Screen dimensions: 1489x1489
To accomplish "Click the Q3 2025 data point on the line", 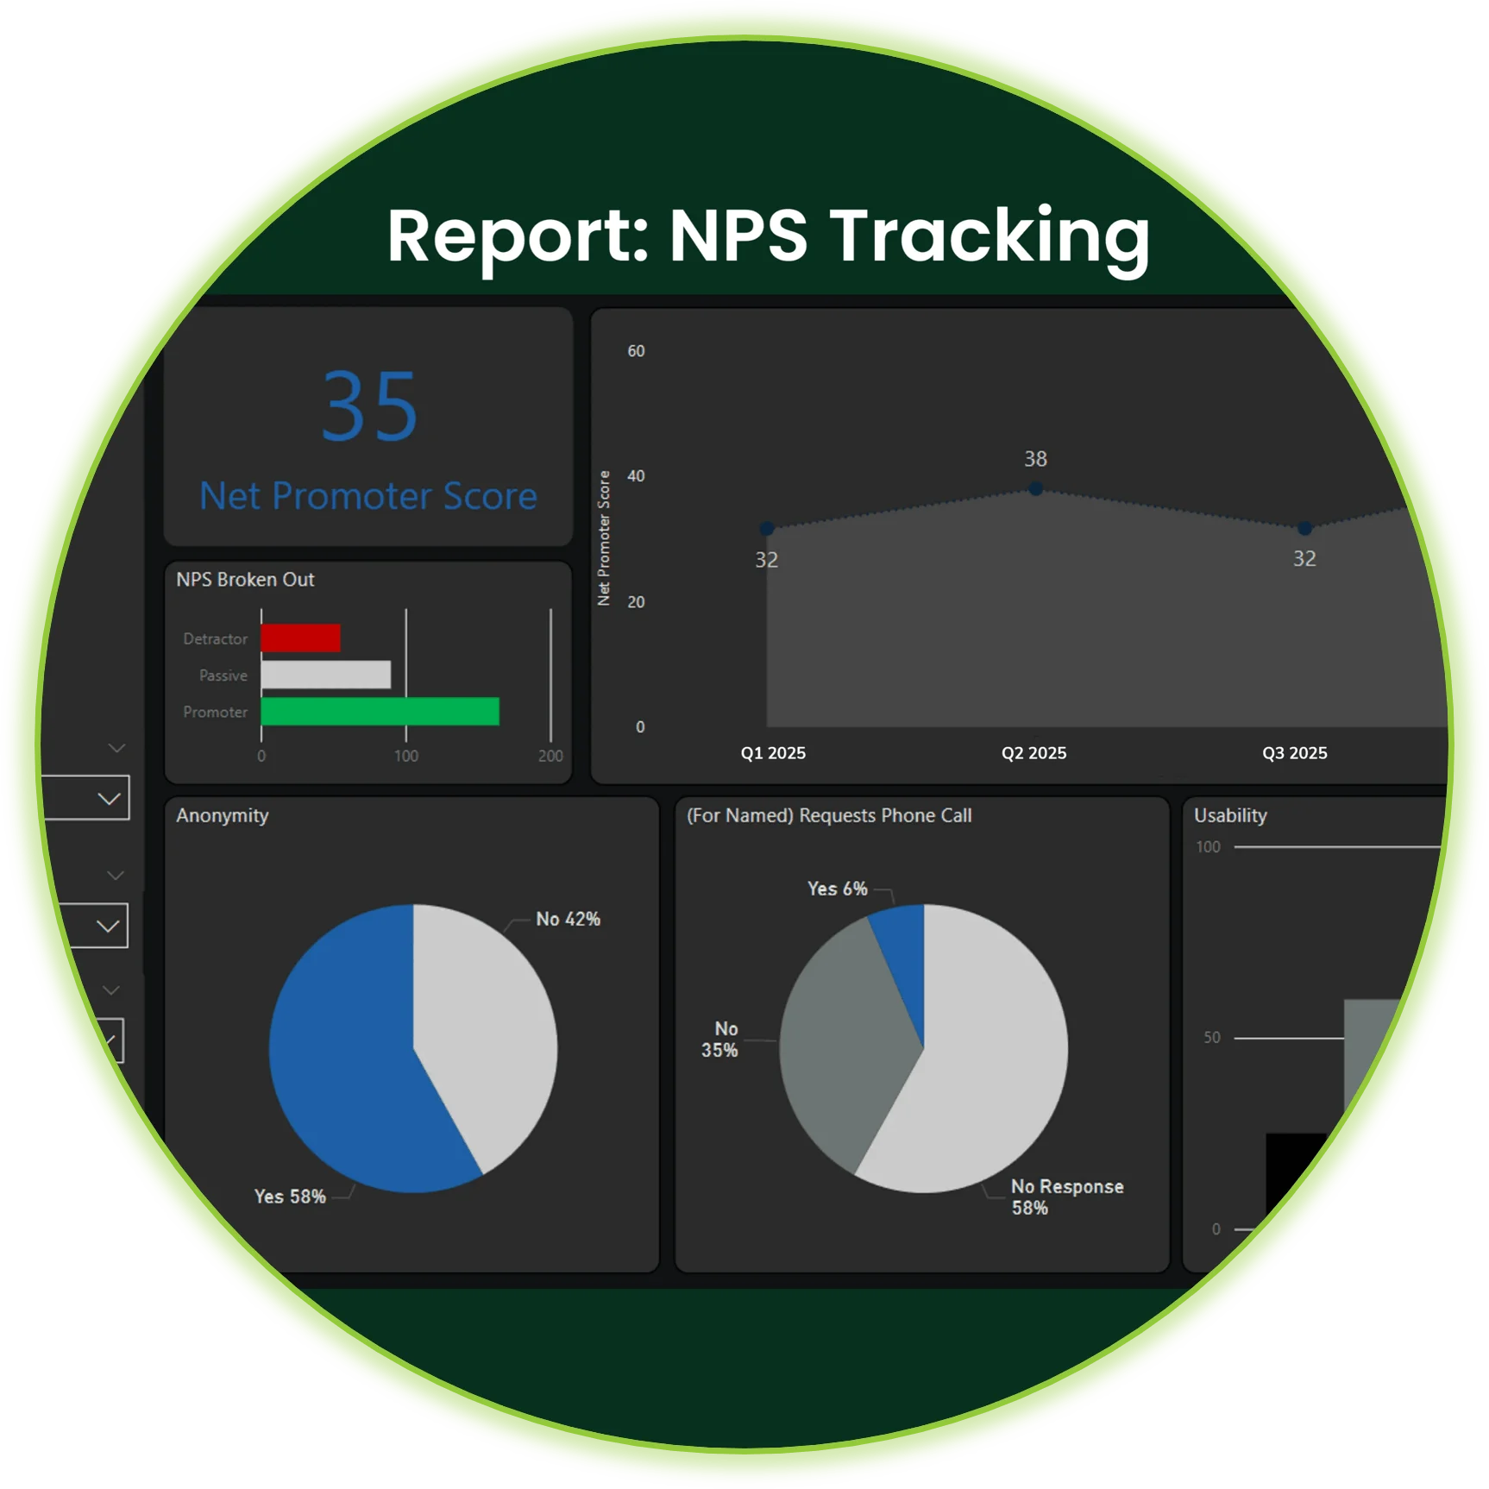I will point(1305,528).
